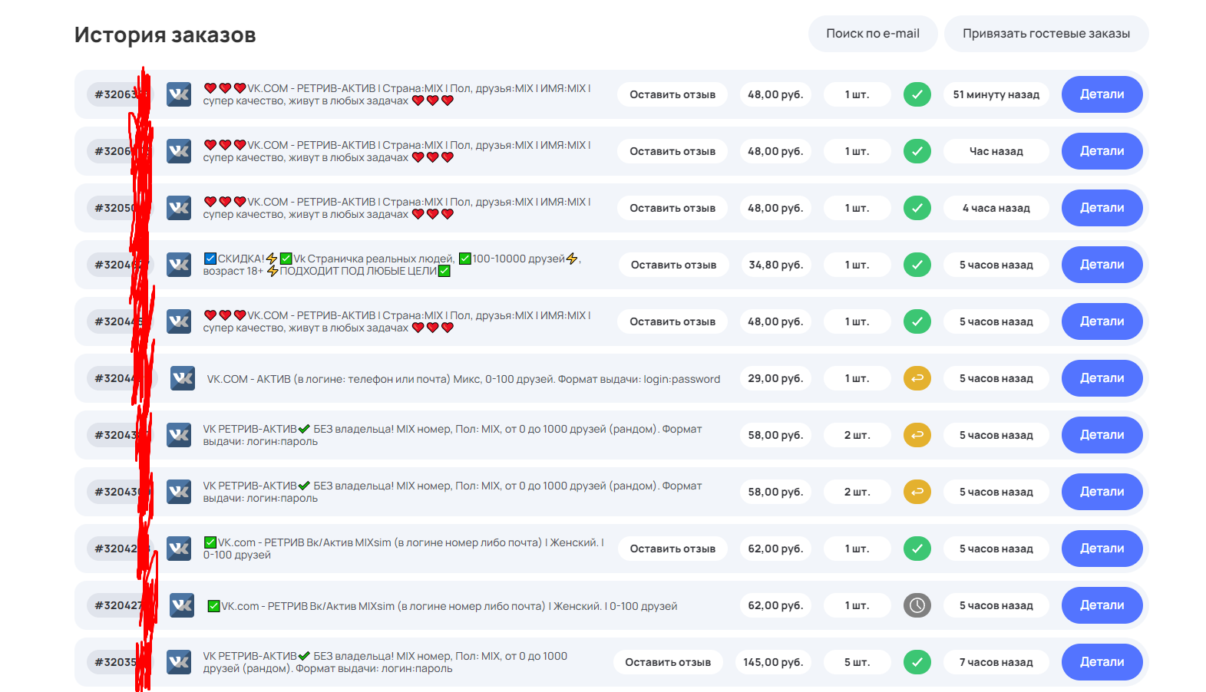This screenshot has height=692, width=1206.
Task: Click VK logo on the 34,80 руб. СКИДКА order
Action: pyautogui.click(x=179, y=265)
